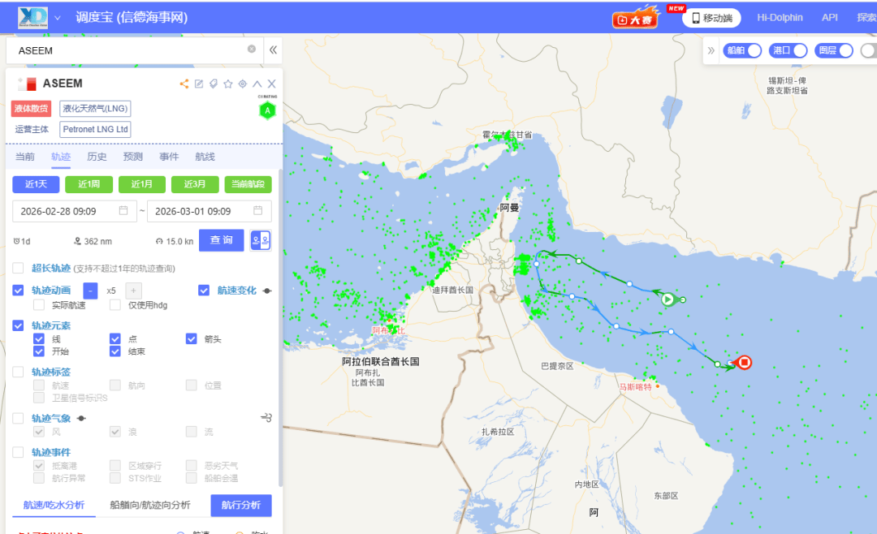Enable the 轨迹标签 checkbox

pyautogui.click(x=18, y=372)
